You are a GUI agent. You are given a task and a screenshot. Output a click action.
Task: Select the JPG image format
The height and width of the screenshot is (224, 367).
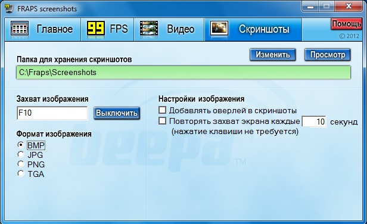coord(21,154)
